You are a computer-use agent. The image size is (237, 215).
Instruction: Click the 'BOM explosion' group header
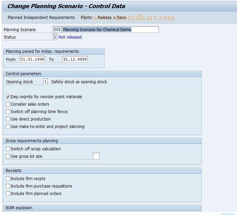[102, 208]
